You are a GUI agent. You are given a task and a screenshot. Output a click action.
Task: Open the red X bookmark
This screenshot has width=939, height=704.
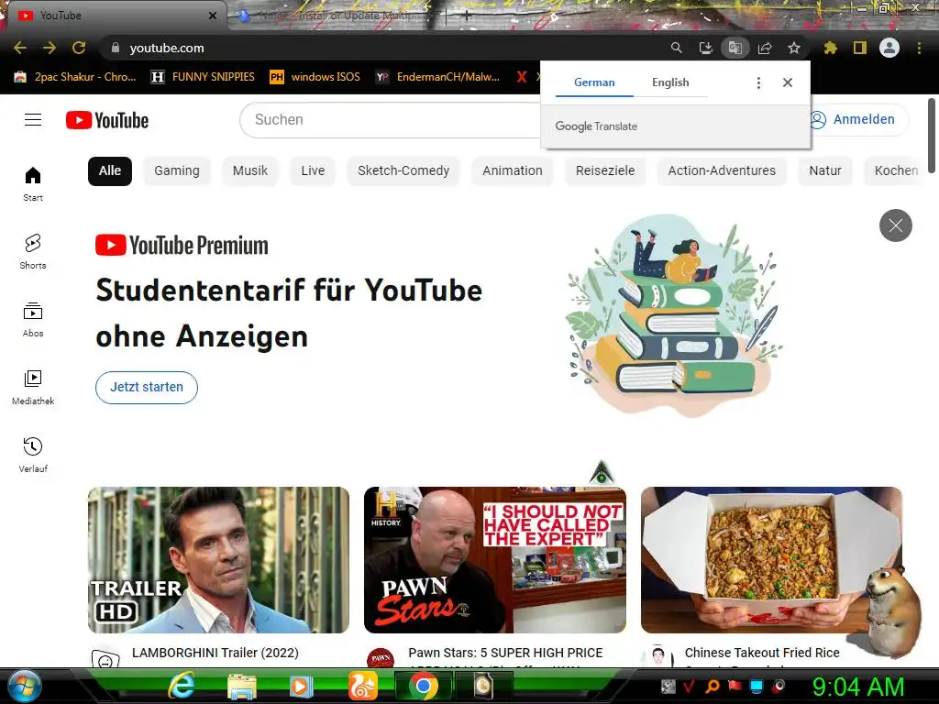click(522, 77)
